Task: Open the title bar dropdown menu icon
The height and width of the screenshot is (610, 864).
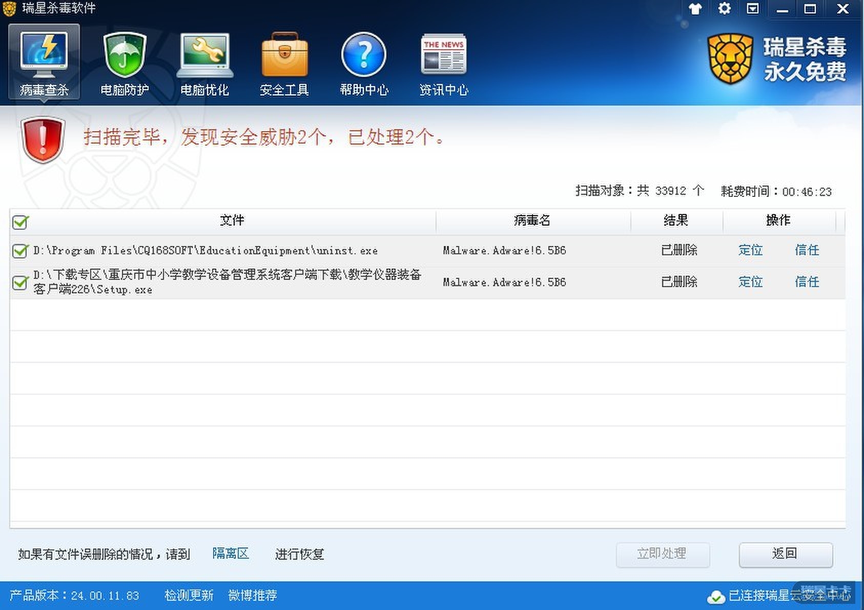Action: click(753, 9)
